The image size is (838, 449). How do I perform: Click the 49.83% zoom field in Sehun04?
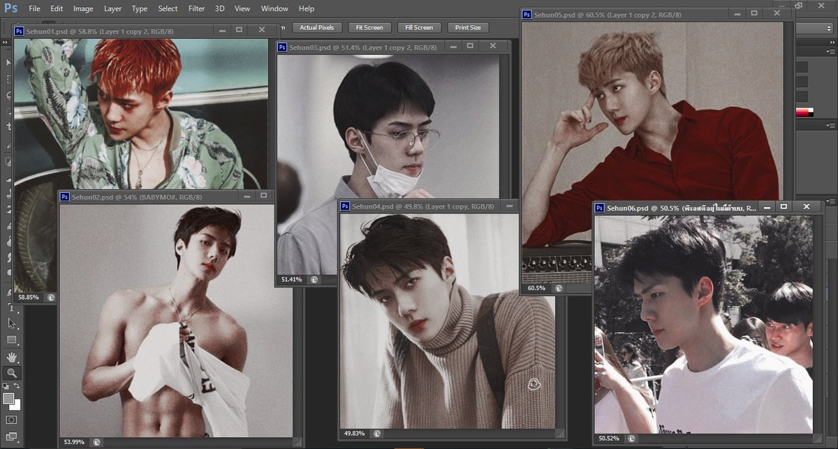coord(354,434)
